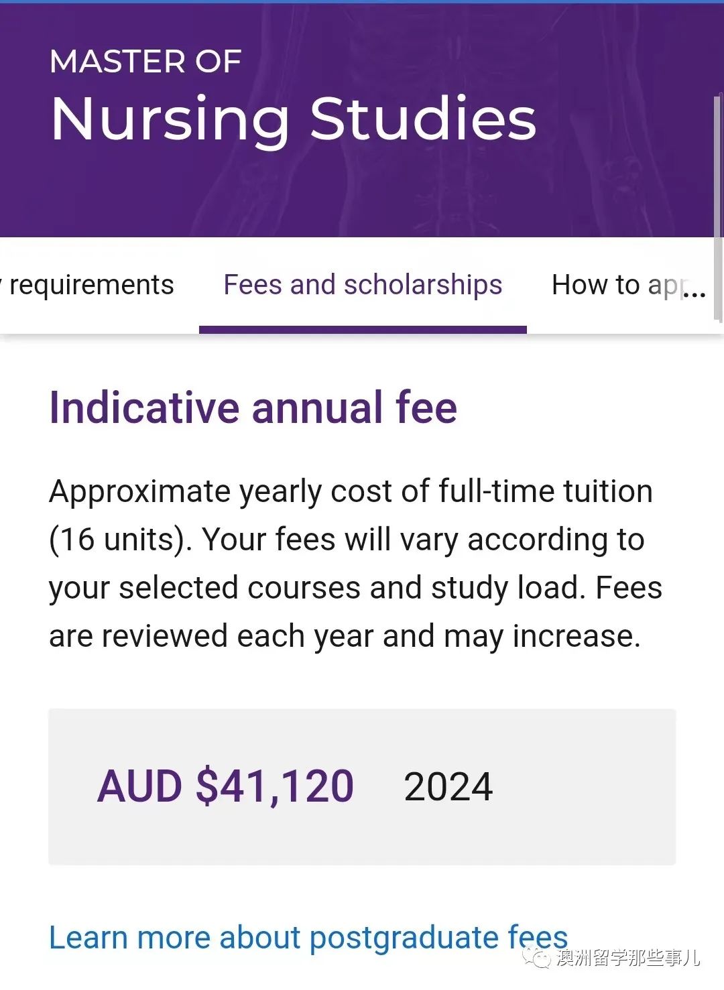
Task: Open the 'Fees and scholarships' tab
Action: point(363,285)
